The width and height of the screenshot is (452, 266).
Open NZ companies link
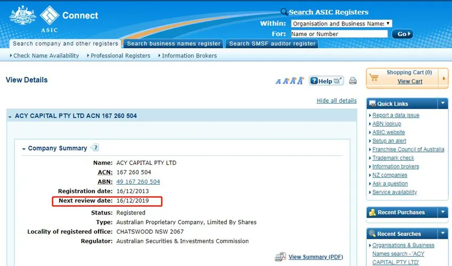click(x=390, y=175)
